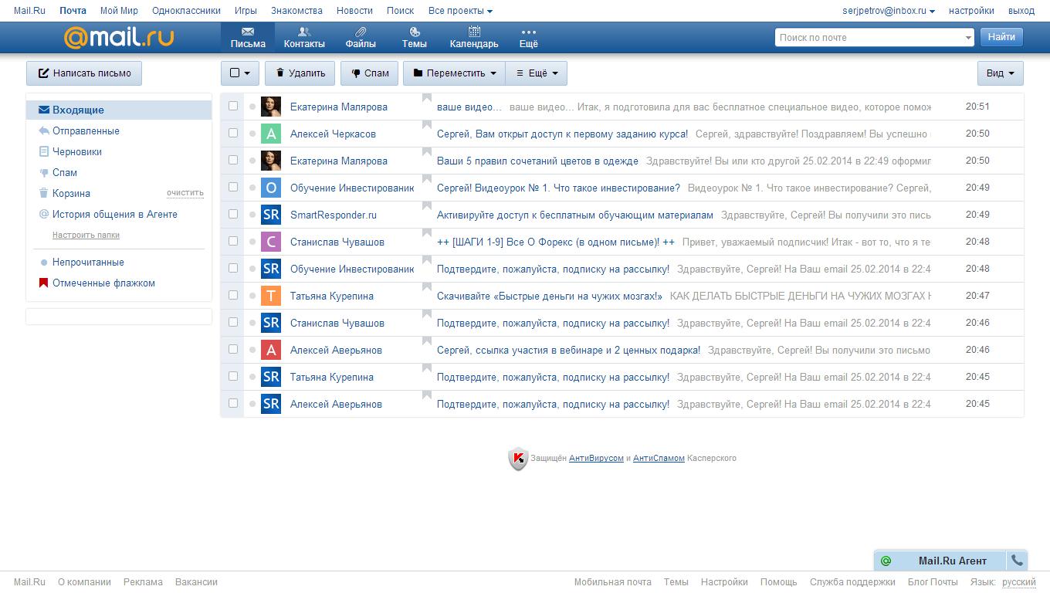The height and width of the screenshot is (593, 1050).
Task: Open the Отправленные folder
Action: point(86,130)
